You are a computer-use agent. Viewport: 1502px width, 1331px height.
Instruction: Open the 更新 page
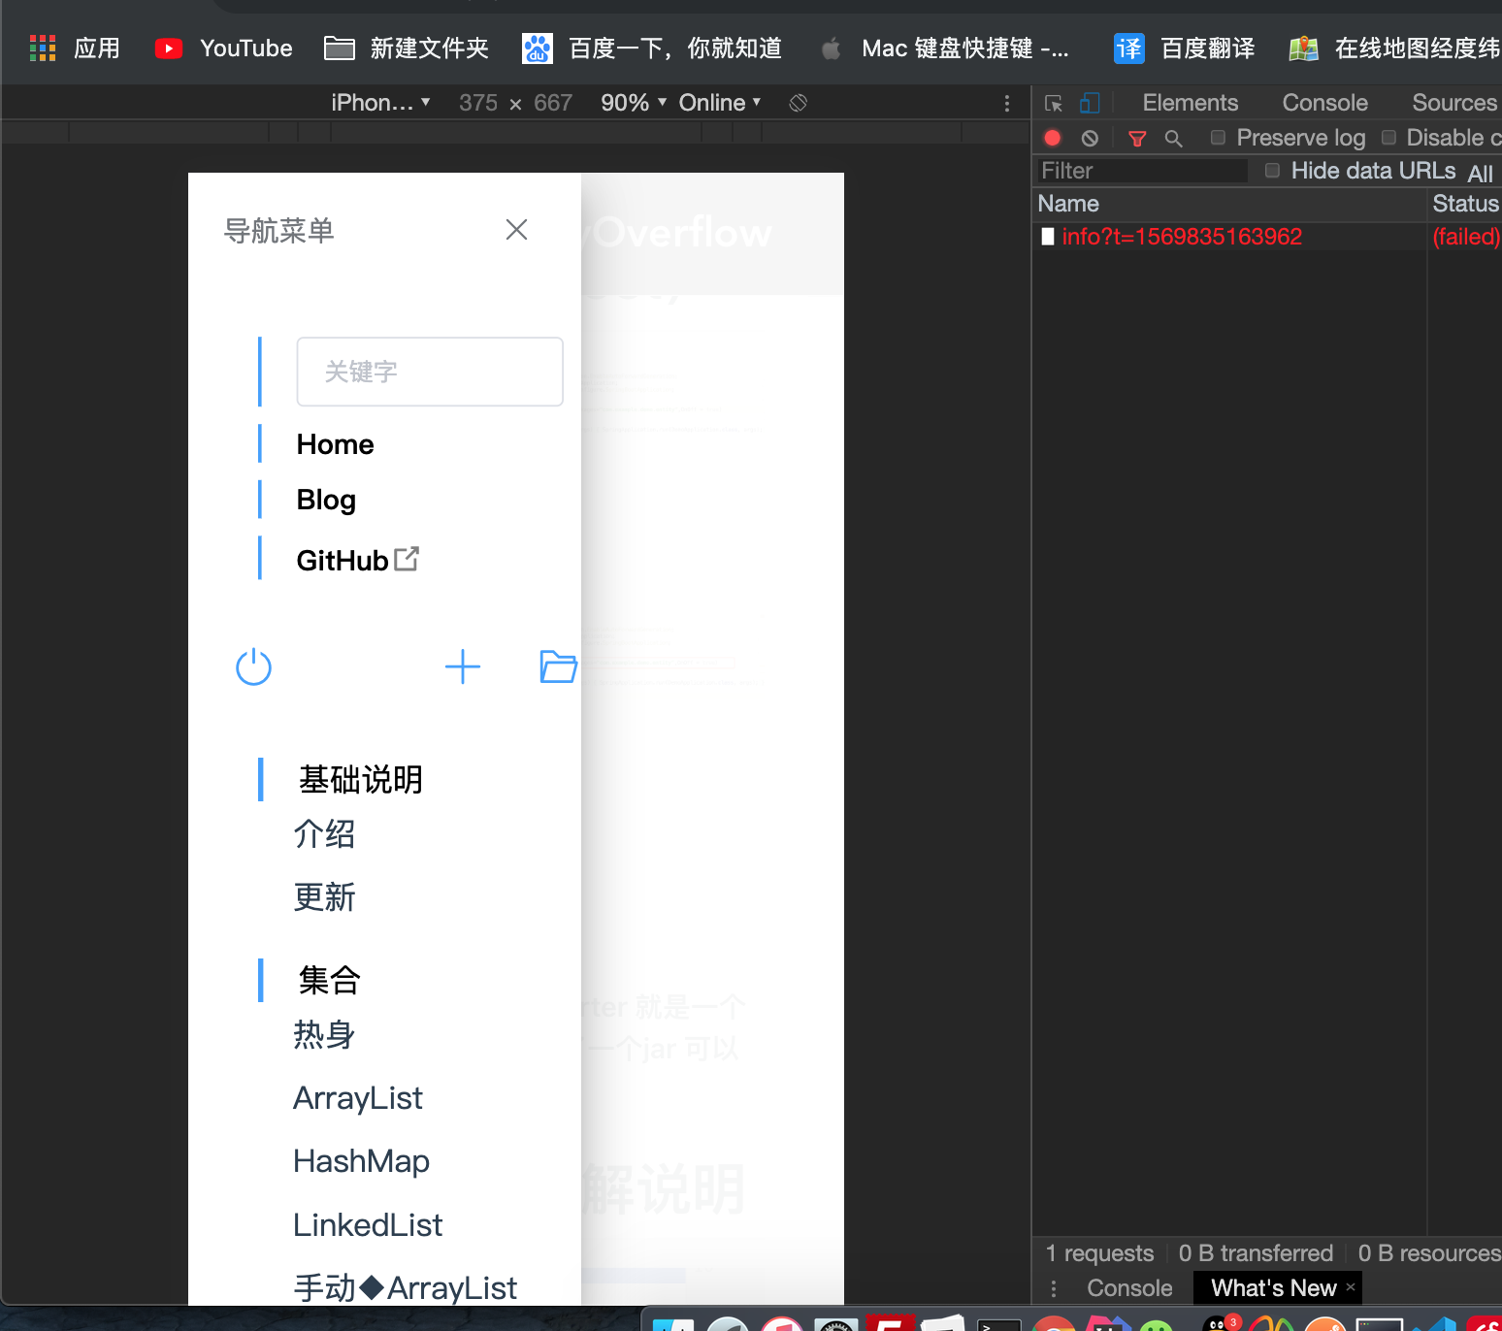pyautogui.click(x=324, y=896)
